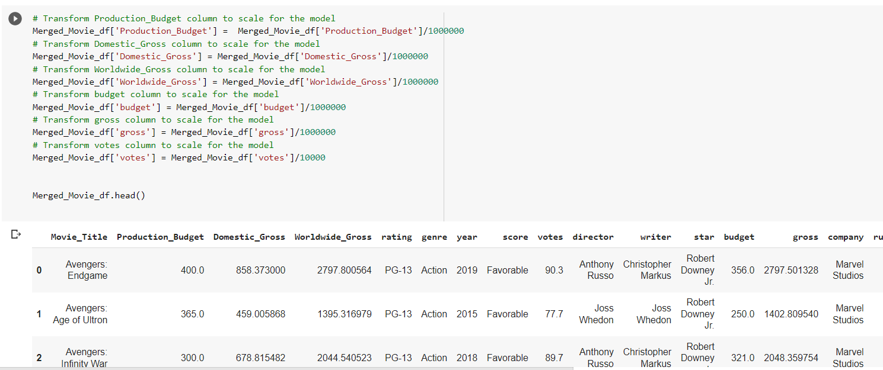Click the gross/1000000 assignment code line
Viewport: 883px width, 370px height.
coord(184,132)
